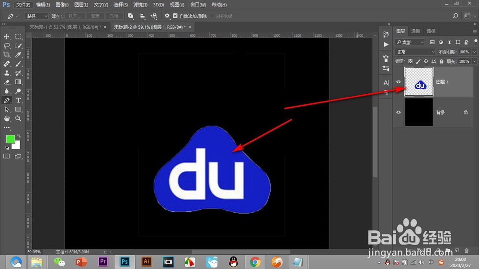Image resolution: width=479 pixels, height=269 pixels.
Task: Select the Rectangular Marquee tool
Action: 18,37
